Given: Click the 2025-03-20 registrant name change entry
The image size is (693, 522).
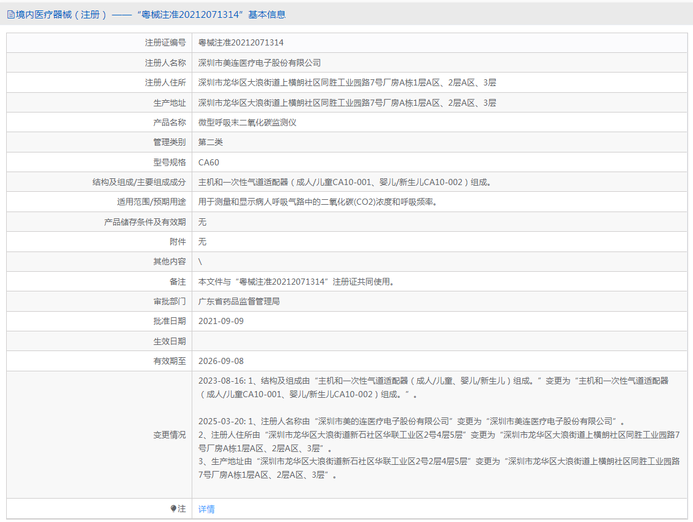Looking at the screenshot, I should 412,421.
